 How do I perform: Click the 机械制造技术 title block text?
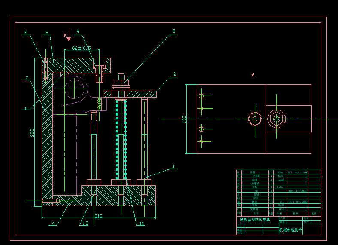coord(290,230)
